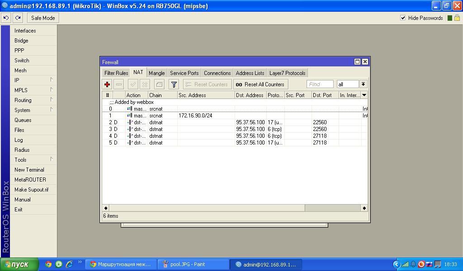Click the Windows пуск Start button
The image size is (463, 271).
pos(19,264)
